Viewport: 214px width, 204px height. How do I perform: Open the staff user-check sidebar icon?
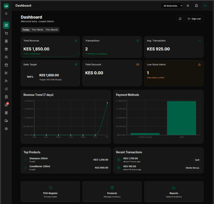point(6,81)
